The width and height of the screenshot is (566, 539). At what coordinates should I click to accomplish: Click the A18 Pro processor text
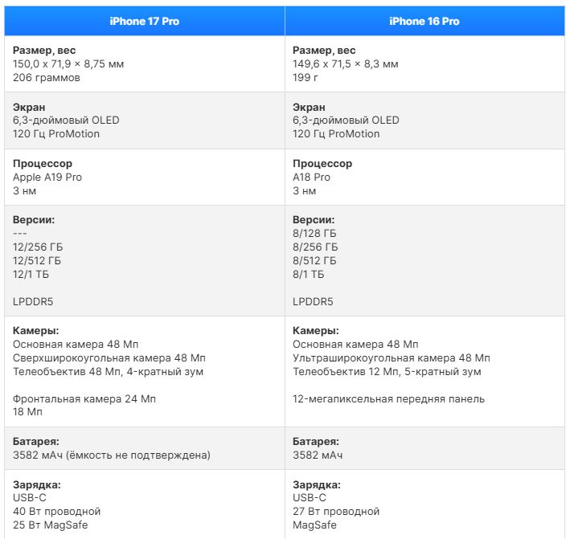pos(311,177)
